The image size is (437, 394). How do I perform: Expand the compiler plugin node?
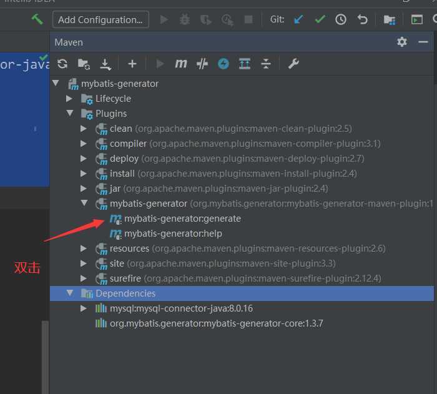point(83,144)
